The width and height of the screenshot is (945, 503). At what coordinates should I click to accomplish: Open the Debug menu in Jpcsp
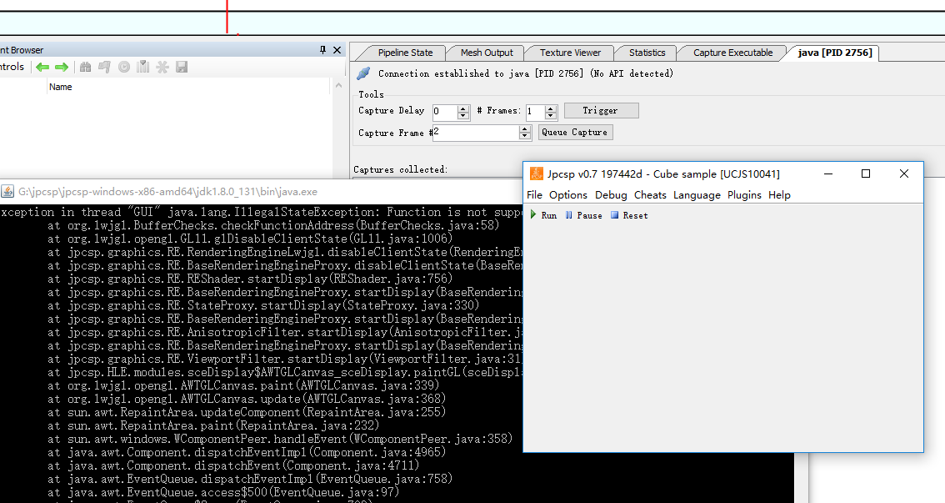611,195
